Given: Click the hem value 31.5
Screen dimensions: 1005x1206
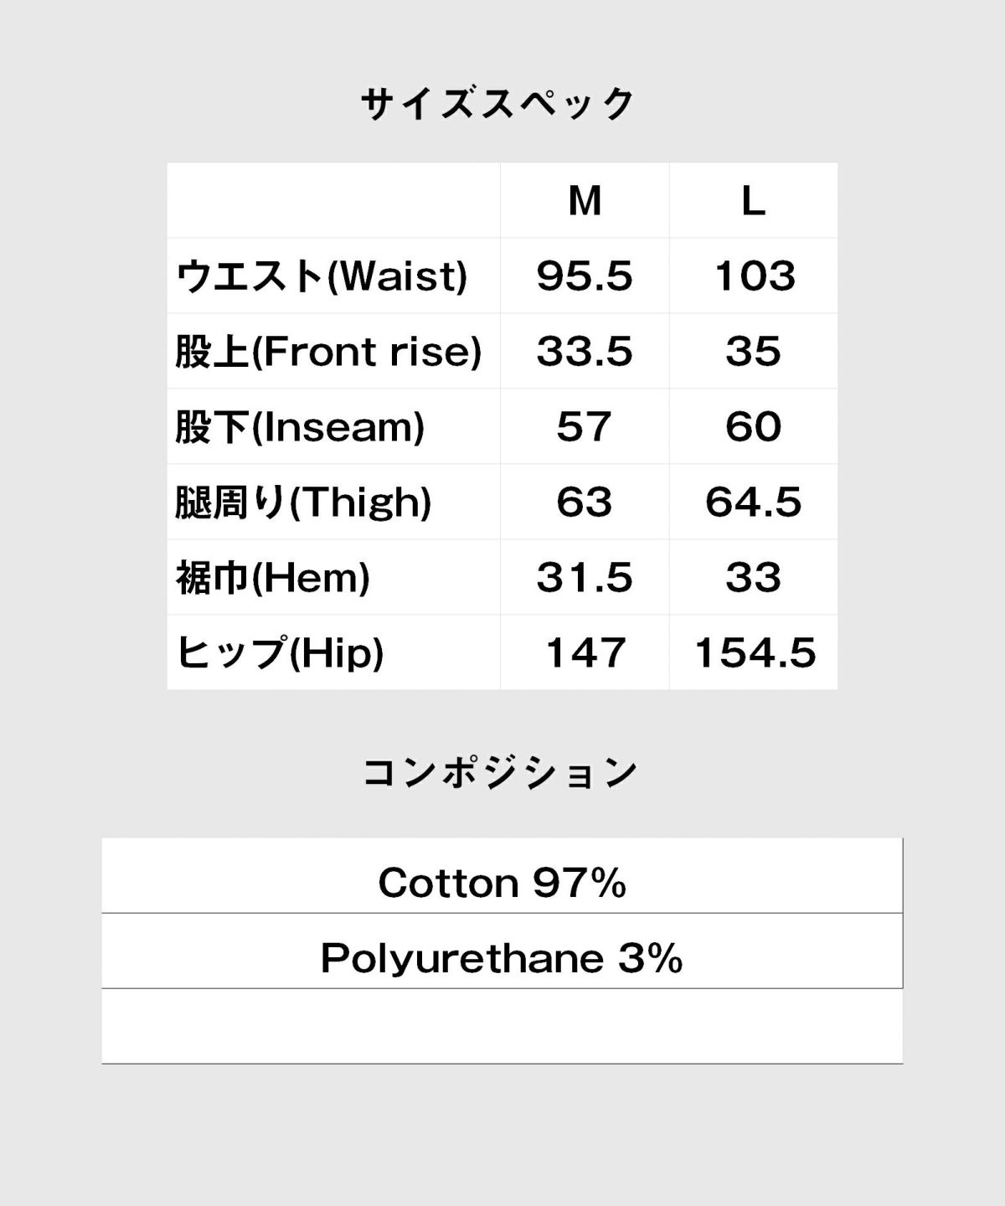Looking at the screenshot, I should point(585,578).
